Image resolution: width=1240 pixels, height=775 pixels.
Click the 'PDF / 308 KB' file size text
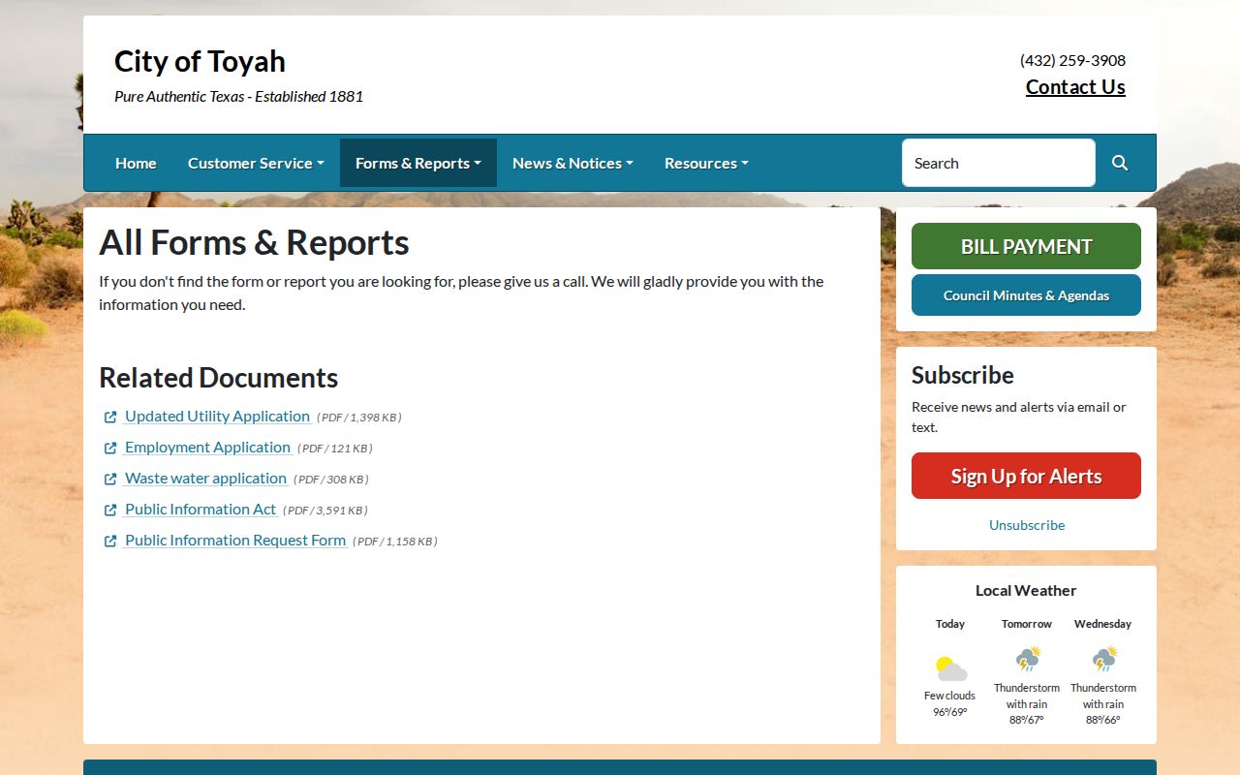(x=331, y=480)
